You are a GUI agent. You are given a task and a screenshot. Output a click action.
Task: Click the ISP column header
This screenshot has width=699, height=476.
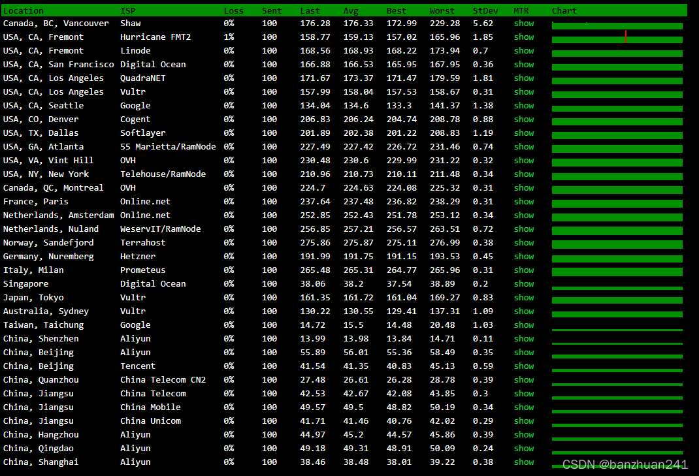click(x=128, y=10)
